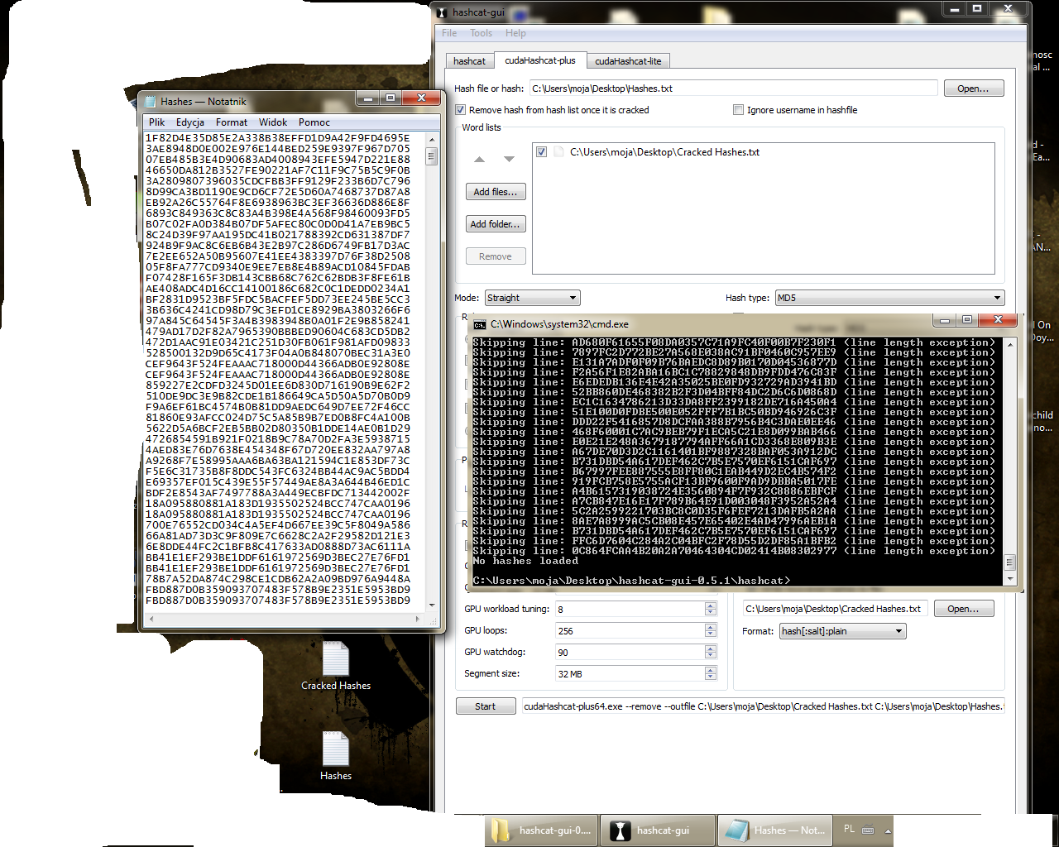Screen dimensions: 1059x847
Task: Click the Hash file or hash path field
Action: pyautogui.click(x=733, y=89)
